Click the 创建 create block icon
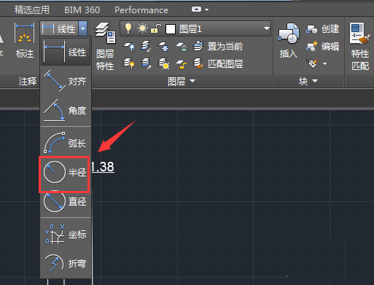Viewport: 374px width, 285px height. [312, 29]
